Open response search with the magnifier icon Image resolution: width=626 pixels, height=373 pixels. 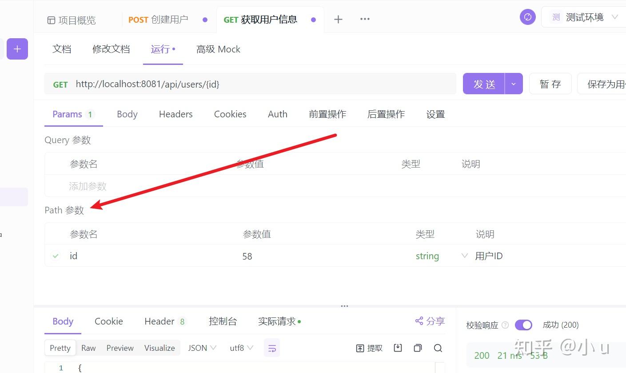click(438, 348)
